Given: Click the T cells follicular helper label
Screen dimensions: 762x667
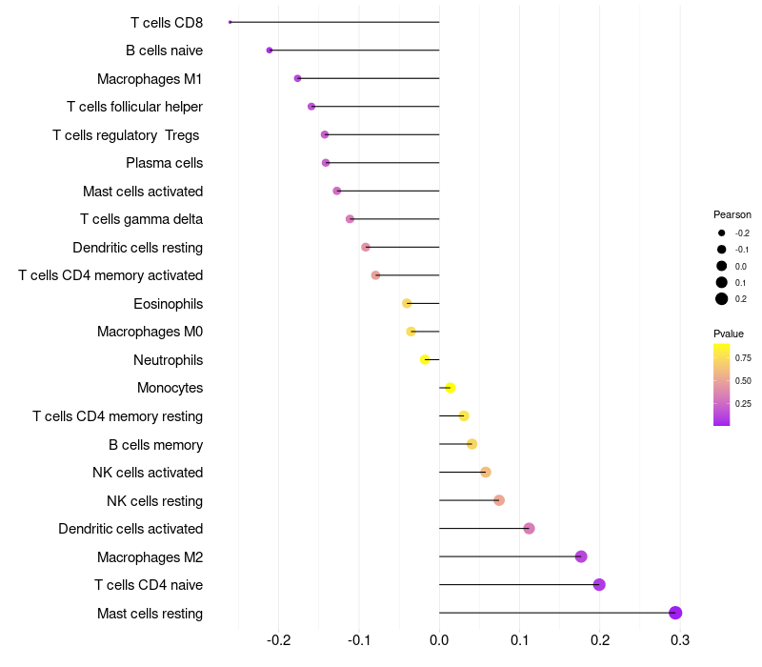Looking at the screenshot, I should click(134, 107).
